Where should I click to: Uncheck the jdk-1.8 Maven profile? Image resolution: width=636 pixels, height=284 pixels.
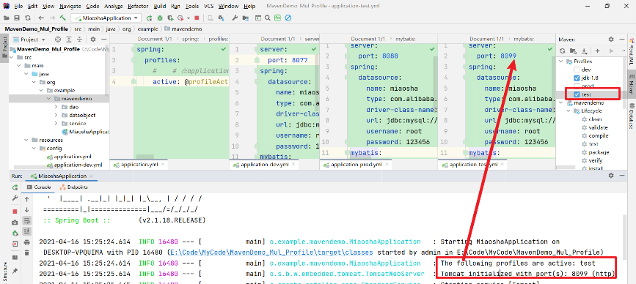[x=577, y=78]
